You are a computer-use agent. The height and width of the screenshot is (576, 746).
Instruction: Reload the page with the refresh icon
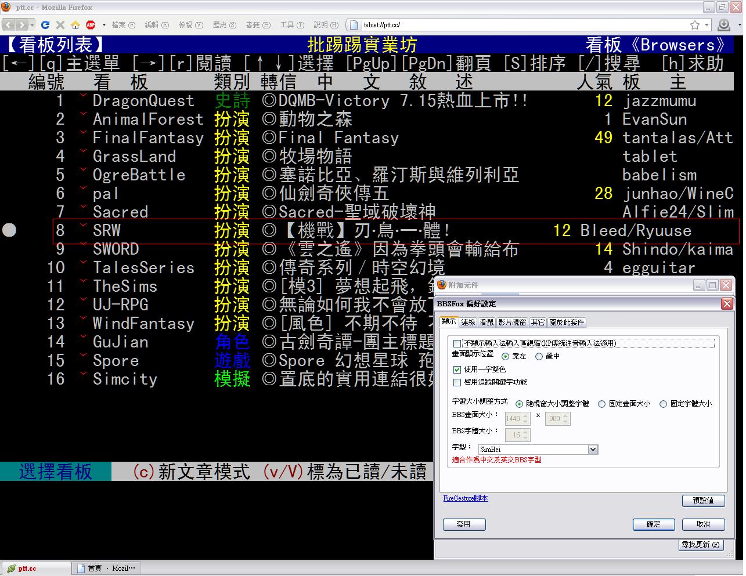point(45,25)
